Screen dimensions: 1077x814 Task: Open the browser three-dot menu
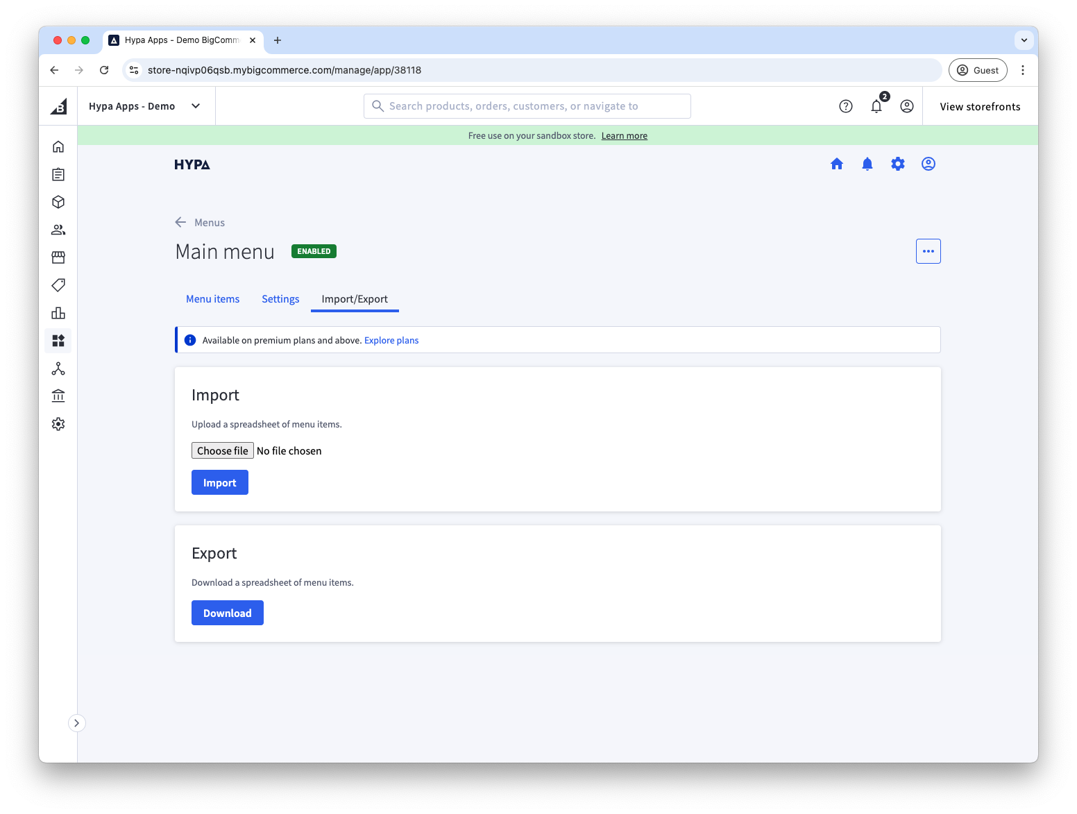click(1023, 70)
